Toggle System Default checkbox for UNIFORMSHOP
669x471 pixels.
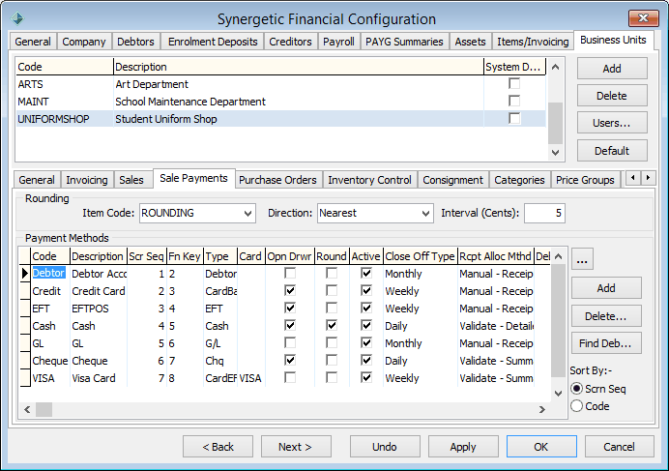coord(514,118)
